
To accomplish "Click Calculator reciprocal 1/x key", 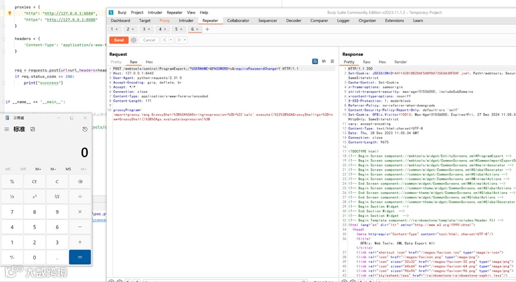I will point(12,197).
